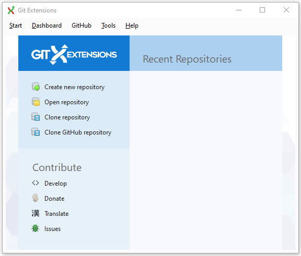The height and width of the screenshot is (256, 301).
Task: Click the Git Extensions title bar icon
Action: (11, 10)
